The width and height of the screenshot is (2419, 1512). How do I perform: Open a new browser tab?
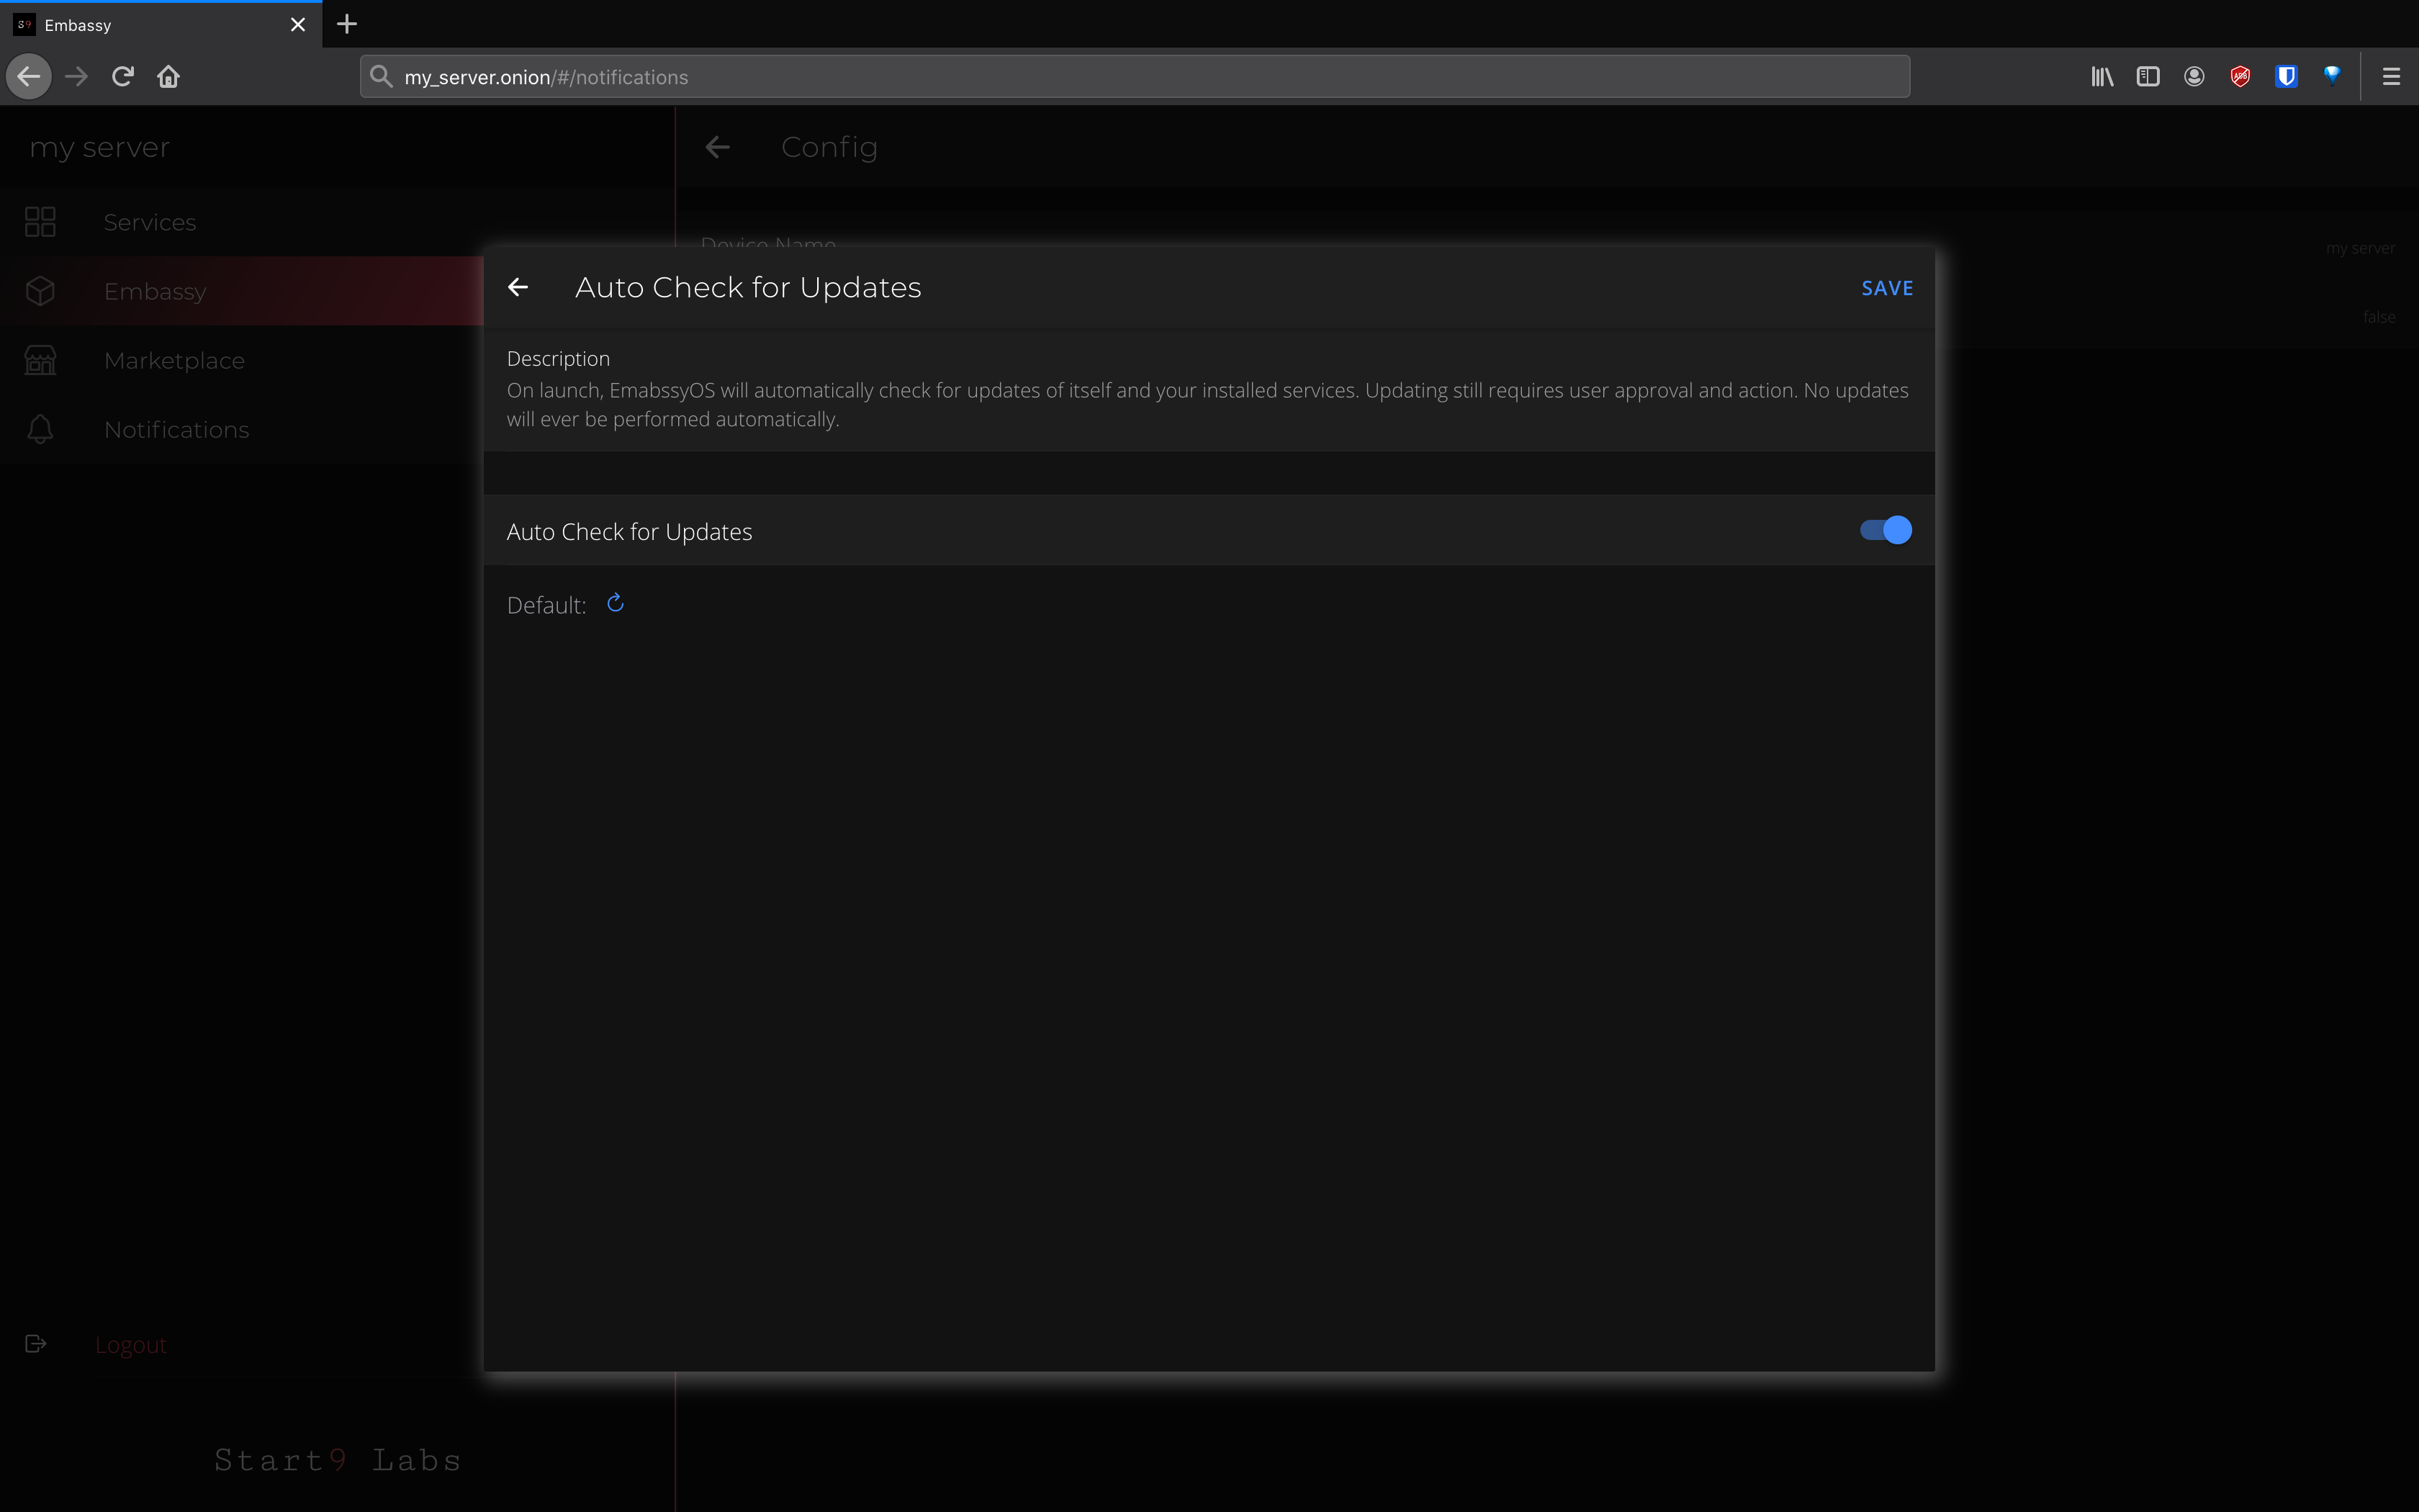click(346, 24)
